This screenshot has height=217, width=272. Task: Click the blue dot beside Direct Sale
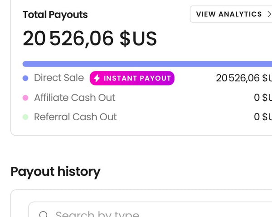coord(25,78)
